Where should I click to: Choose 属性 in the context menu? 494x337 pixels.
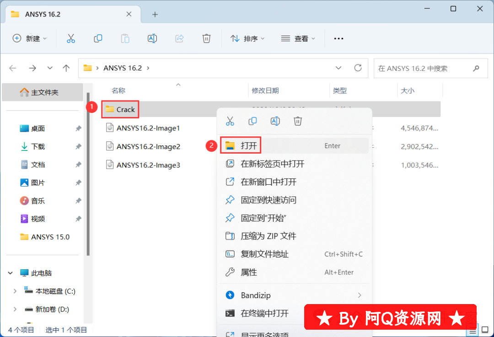tap(294, 272)
